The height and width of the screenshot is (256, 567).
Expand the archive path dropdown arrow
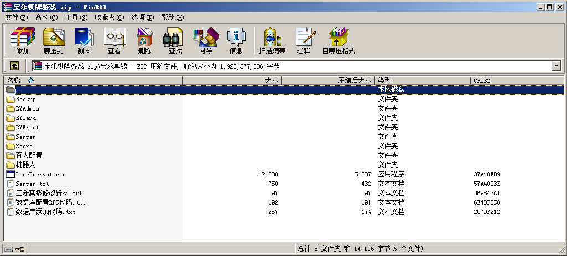556,66
